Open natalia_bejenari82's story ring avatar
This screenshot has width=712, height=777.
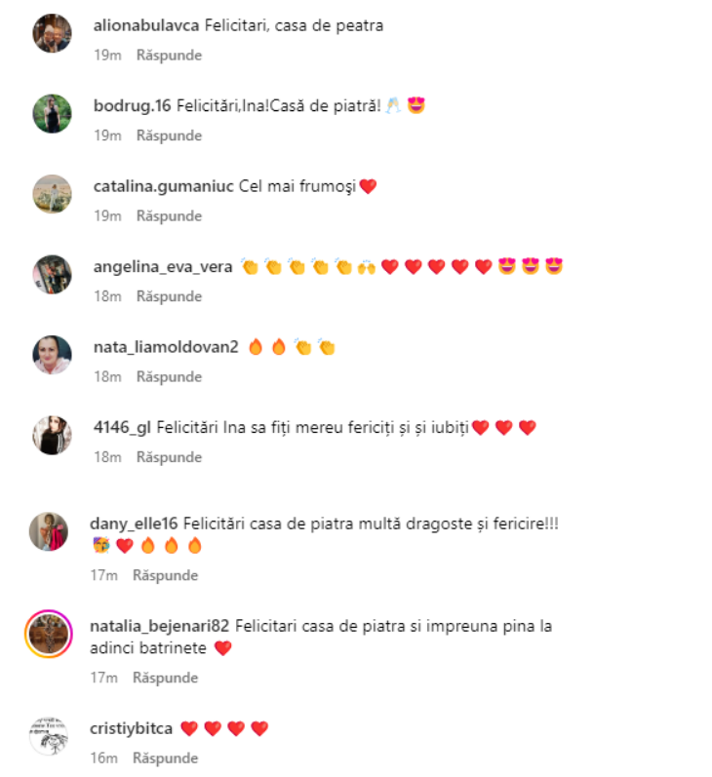(x=49, y=634)
